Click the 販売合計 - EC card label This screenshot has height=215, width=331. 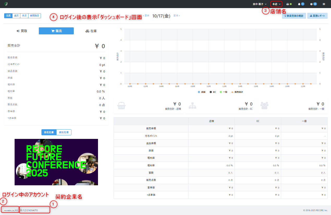(x=246, y=109)
